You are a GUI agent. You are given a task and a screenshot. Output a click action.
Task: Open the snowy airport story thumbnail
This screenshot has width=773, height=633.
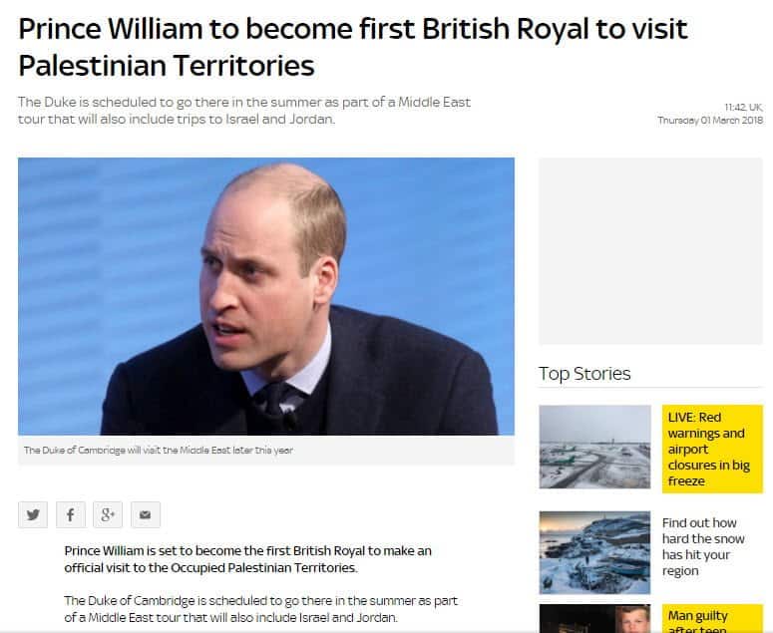pyautogui.click(x=594, y=447)
